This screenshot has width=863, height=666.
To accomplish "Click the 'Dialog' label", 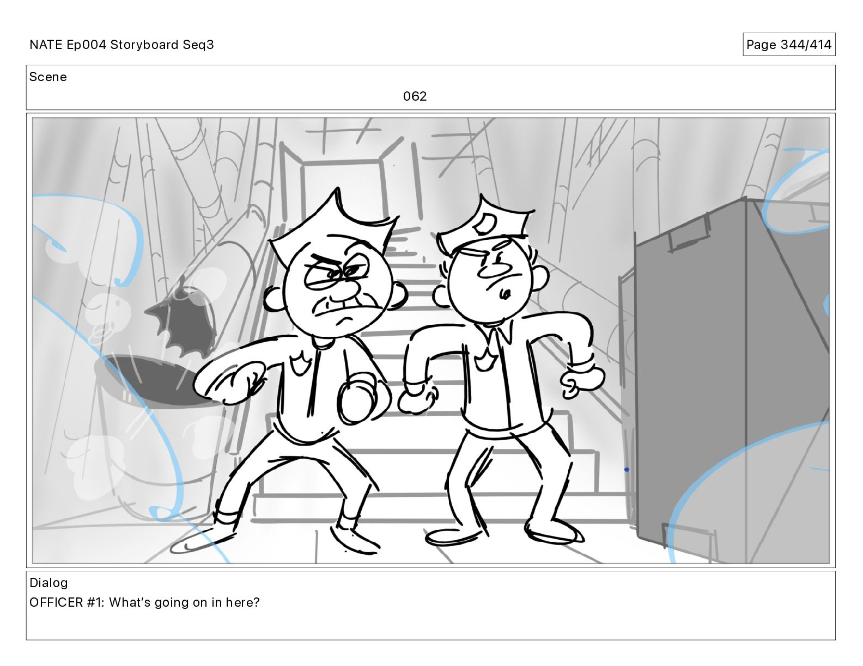I will click(48, 583).
